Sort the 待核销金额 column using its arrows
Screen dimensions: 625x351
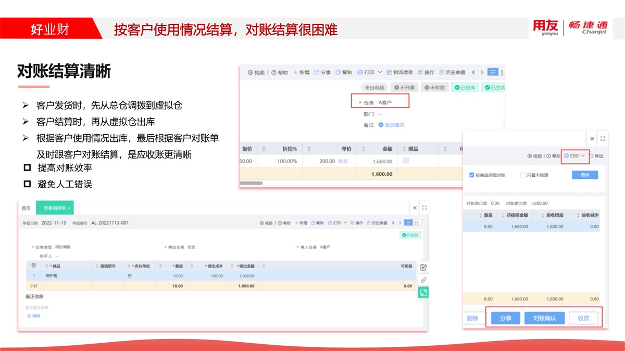point(503,215)
